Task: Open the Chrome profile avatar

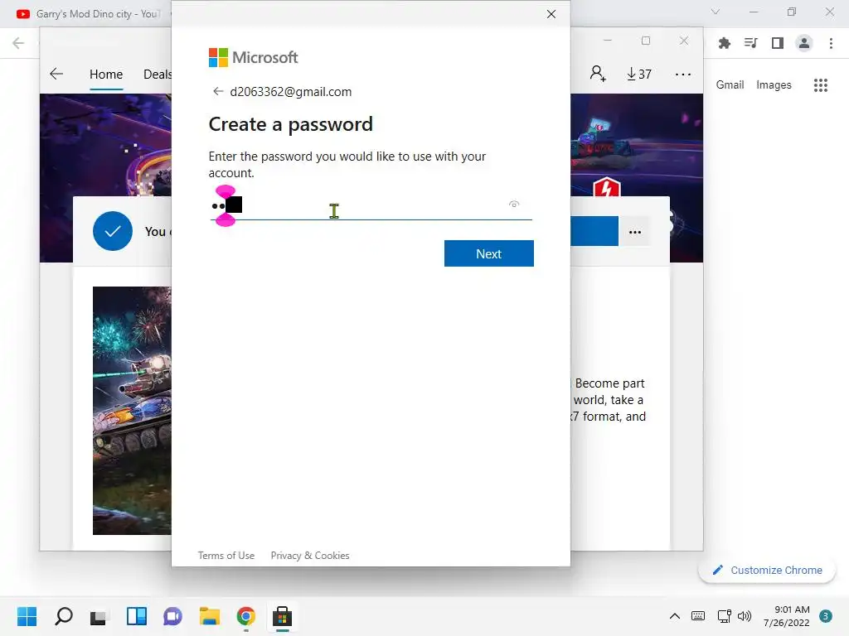Action: click(804, 43)
